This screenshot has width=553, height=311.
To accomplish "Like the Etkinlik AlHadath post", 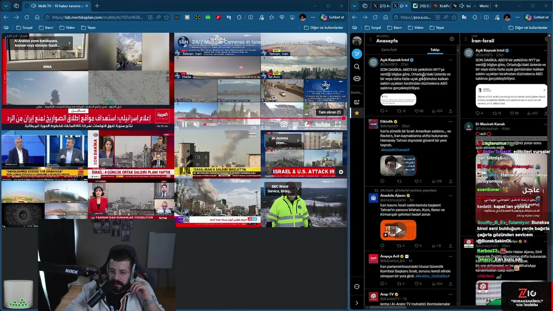I will point(416,181).
